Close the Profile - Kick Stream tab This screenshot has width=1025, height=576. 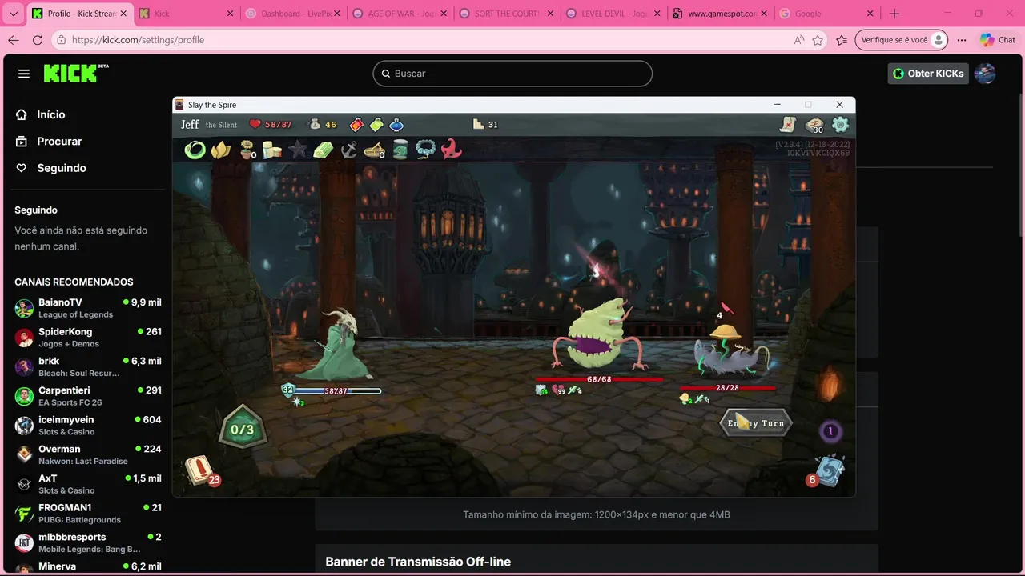pos(123,14)
